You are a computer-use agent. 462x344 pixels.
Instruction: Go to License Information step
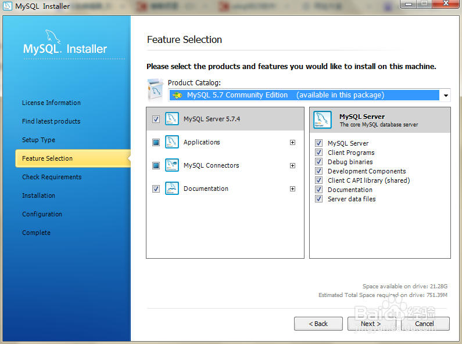click(51, 103)
